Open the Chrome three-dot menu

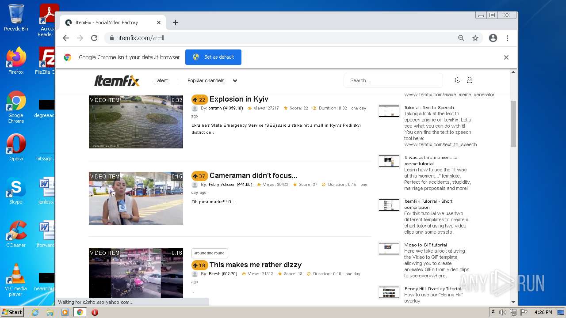click(507, 38)
